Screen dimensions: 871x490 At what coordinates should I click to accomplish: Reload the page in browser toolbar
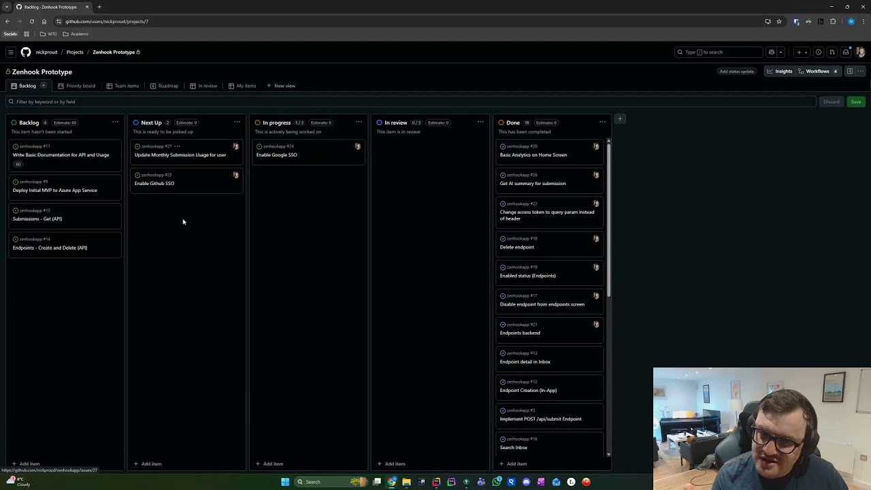click(x=31, y=21)
